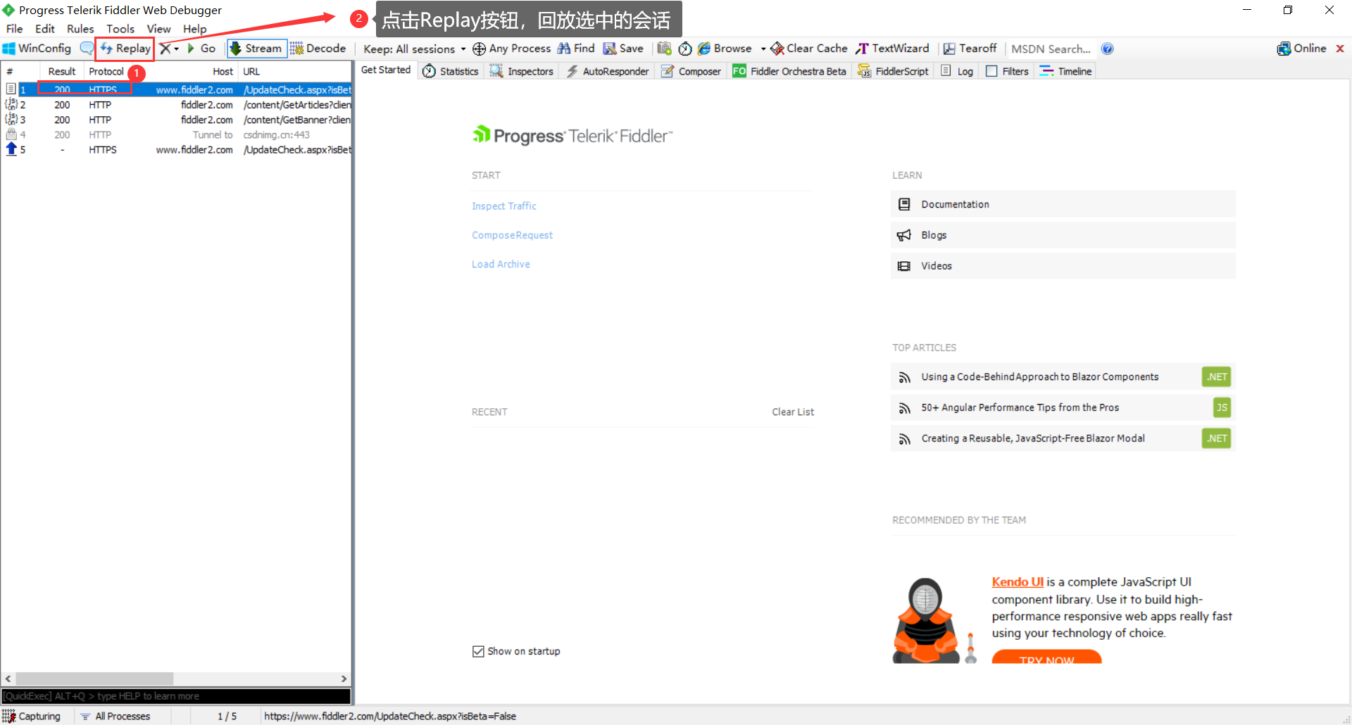Select the Get Started tab
1352x725 pixels.
coord(386,70)
